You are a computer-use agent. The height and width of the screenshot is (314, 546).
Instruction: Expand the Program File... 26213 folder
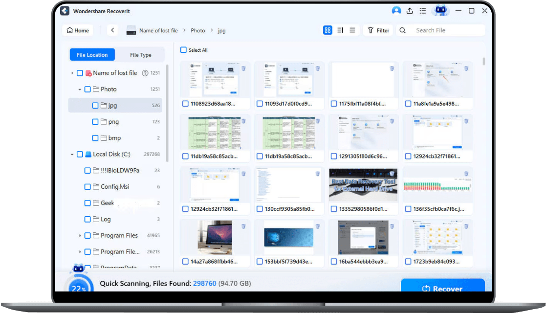tap(80, 251)
